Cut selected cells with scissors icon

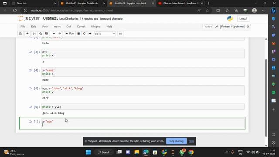tap(34, 34)
